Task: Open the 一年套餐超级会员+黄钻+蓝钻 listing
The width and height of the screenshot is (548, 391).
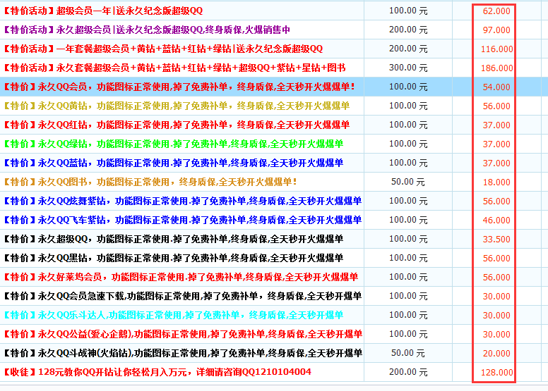Action: coord(163,49)
